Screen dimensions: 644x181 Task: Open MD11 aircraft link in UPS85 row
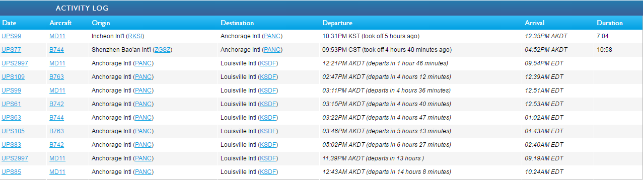click(57, 172)
